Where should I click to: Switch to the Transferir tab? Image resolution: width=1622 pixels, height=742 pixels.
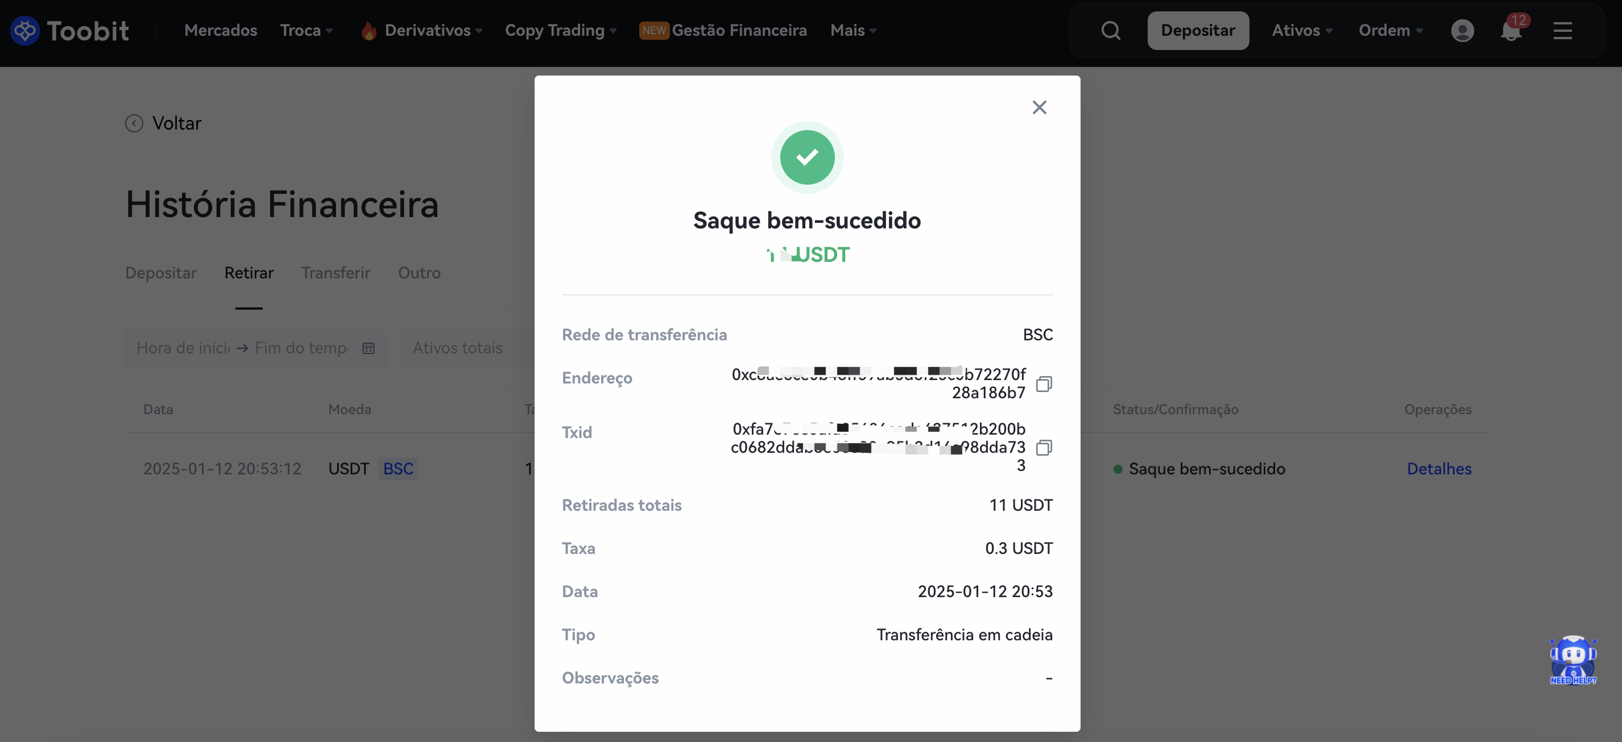tap(336, 273)
